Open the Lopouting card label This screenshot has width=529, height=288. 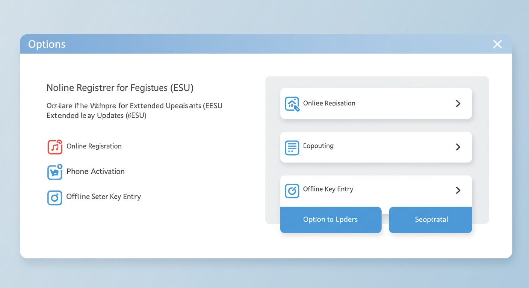pyautogui.click(x=318, y=146)
